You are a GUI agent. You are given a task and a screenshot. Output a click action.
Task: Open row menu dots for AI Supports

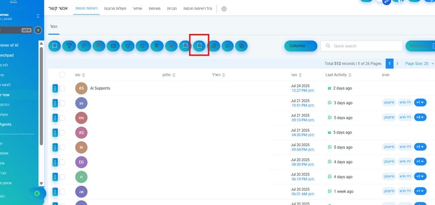[x=55, y=88]
